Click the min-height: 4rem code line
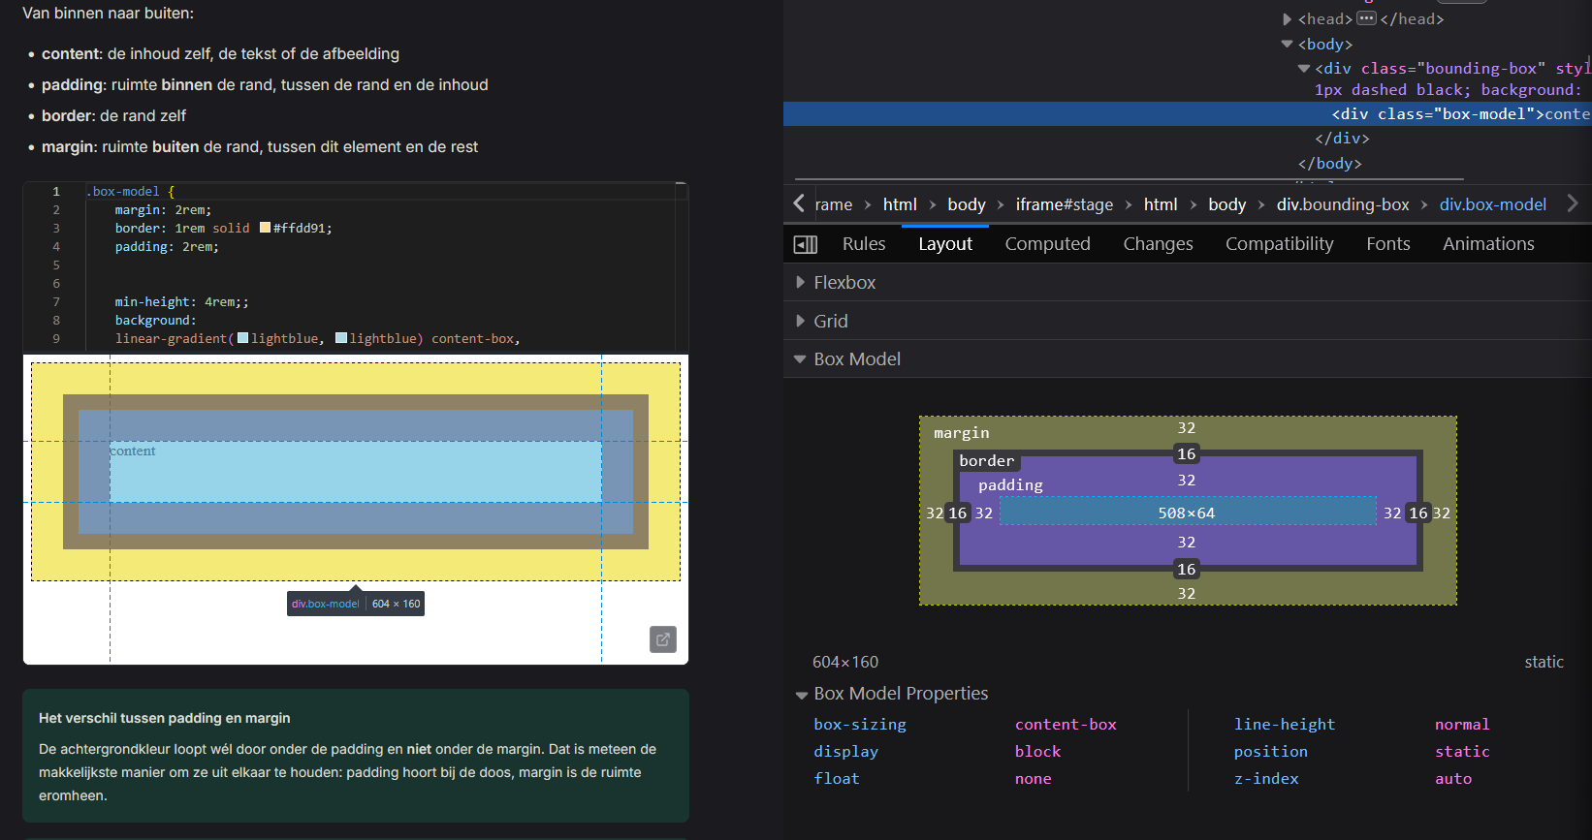1592x840 pixels. click(181, 301)
